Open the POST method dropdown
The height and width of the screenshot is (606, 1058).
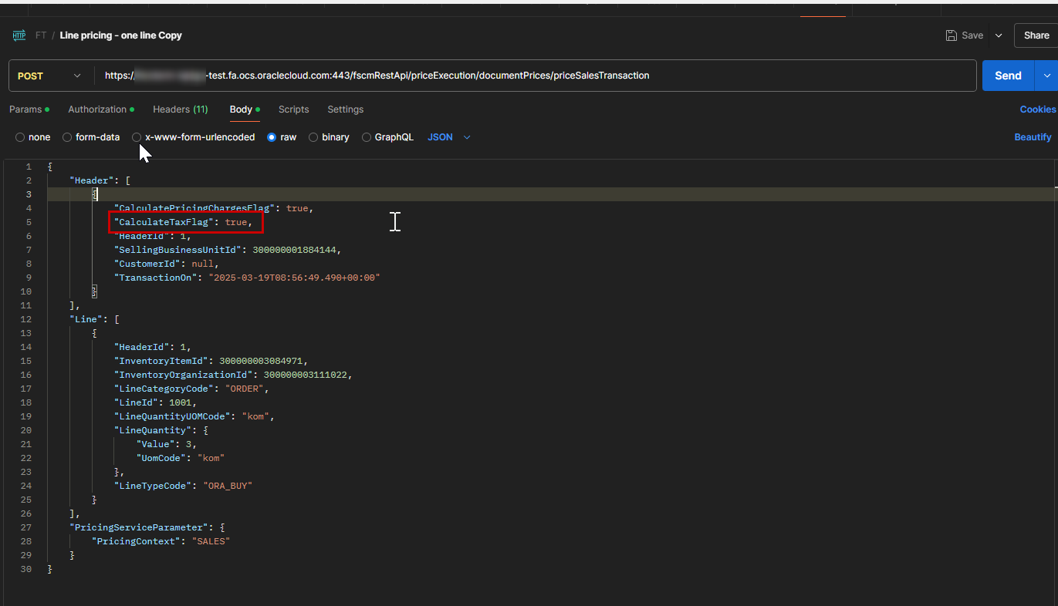pyautogui.click(x=49, y=76)
